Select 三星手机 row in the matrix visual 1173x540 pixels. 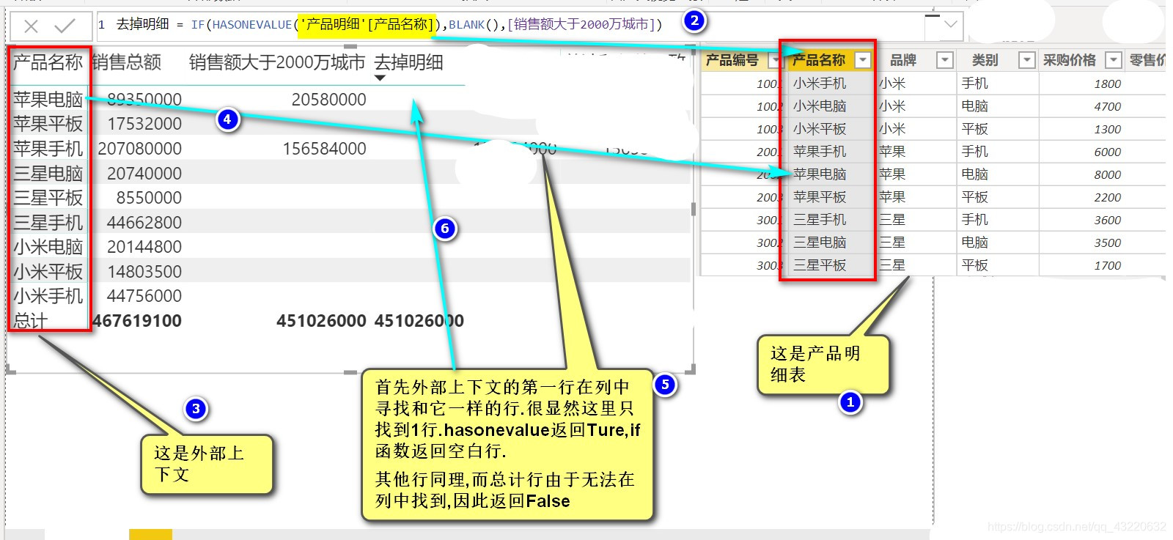[x=48, y=223]
